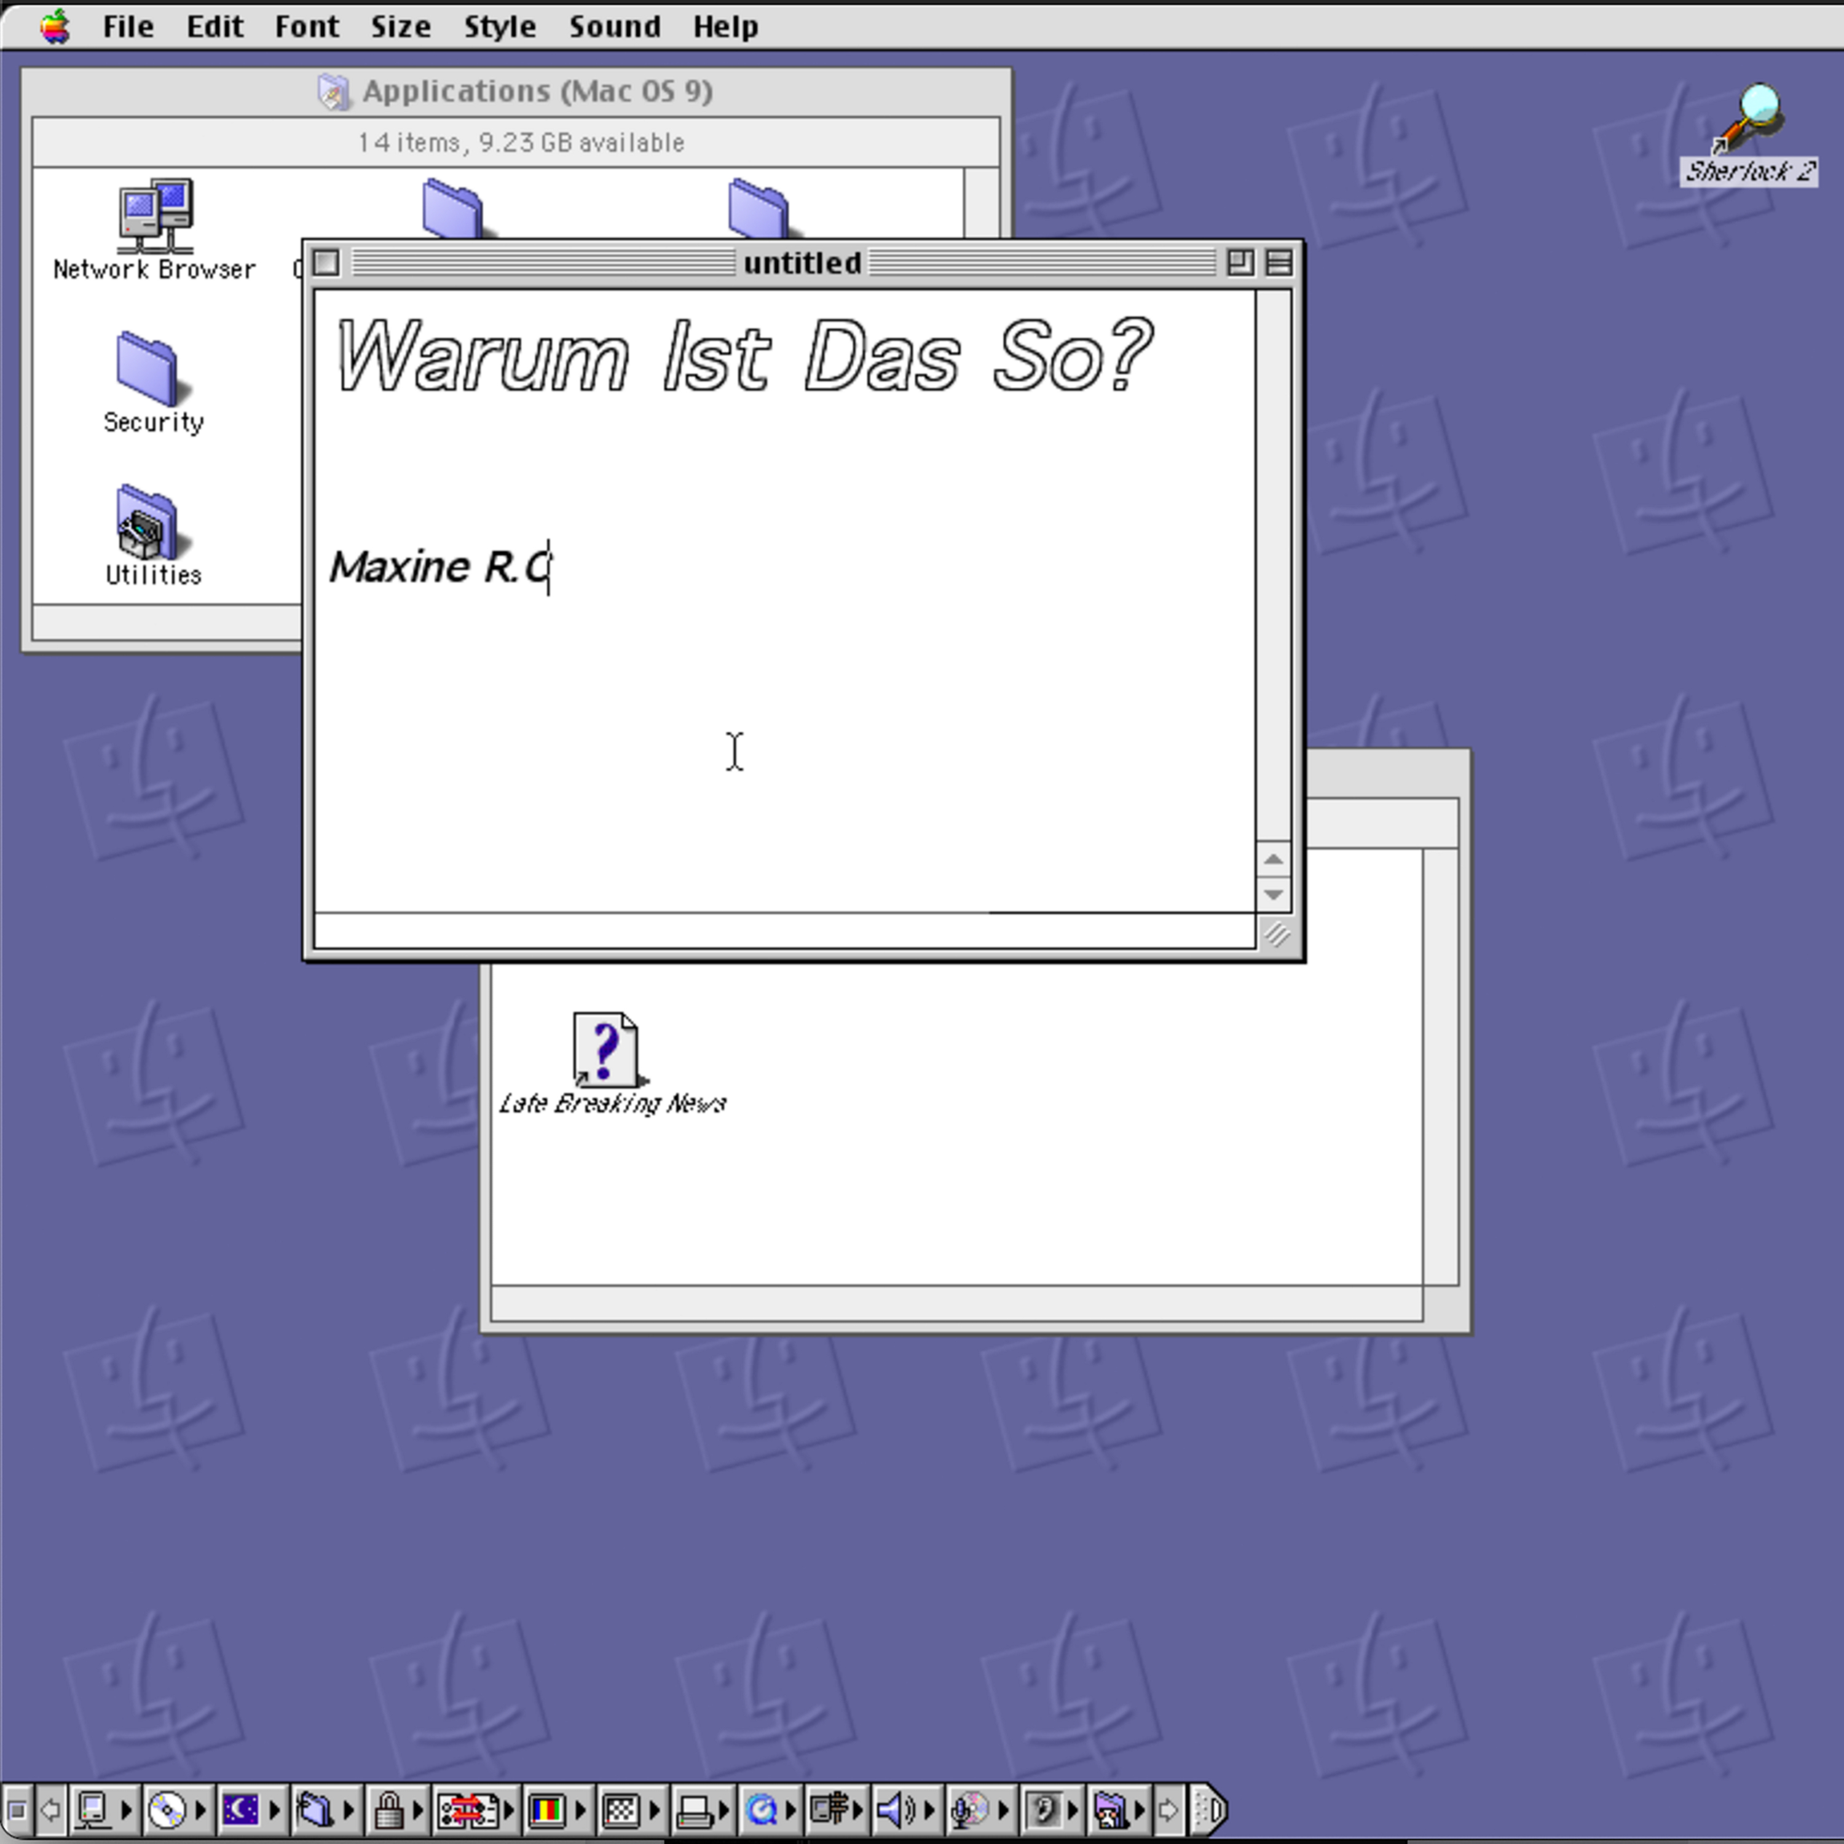This screenshot has height=1844, width=1844.
Task: Open the Style menu
Action: click(x=499, y=26)
